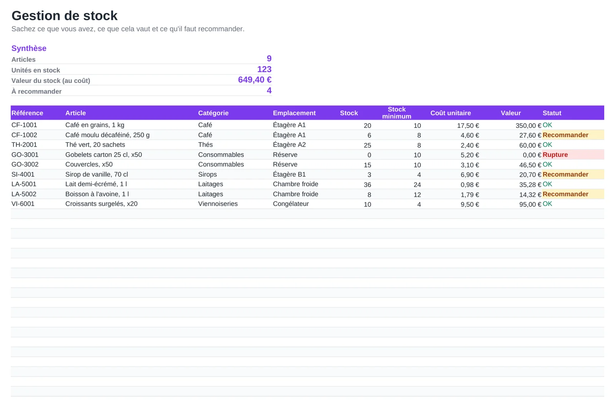Select the 'Gestion de stock' title
The image size is (615, 407).
[64, 16]
